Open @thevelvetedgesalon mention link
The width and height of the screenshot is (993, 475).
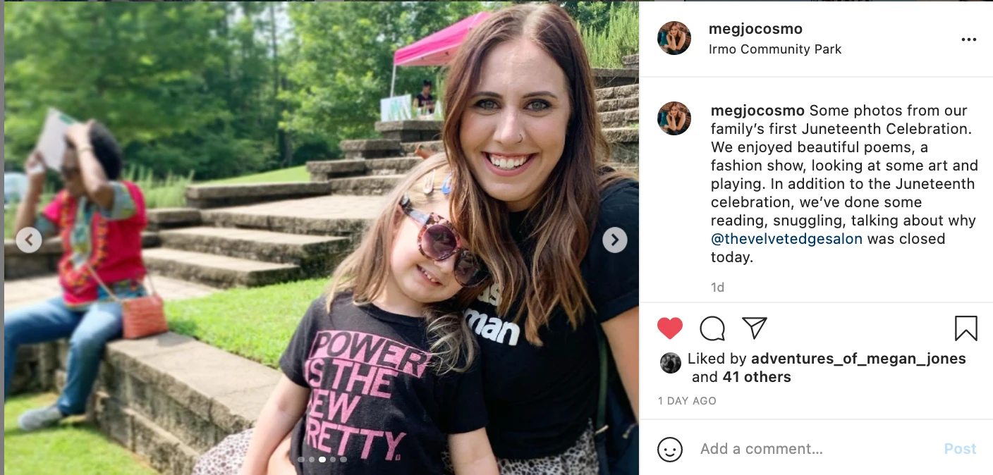(x=786, y=239)
